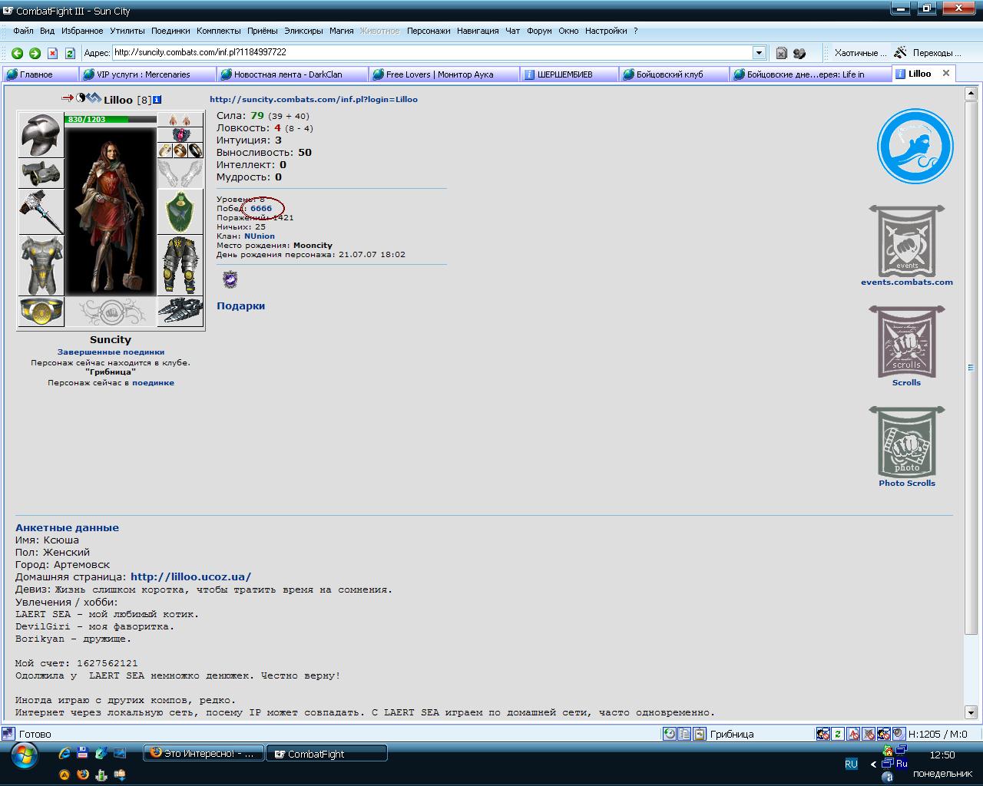
Task: Open the Файл menu
Action: coord(23,31)
